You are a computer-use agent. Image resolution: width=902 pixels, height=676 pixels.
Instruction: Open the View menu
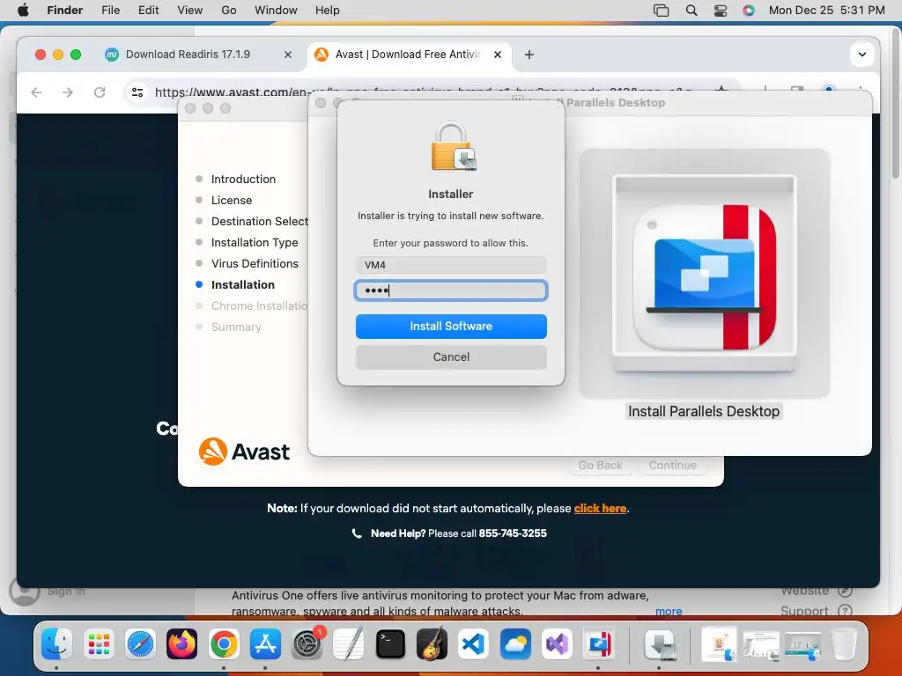[190, 10]
